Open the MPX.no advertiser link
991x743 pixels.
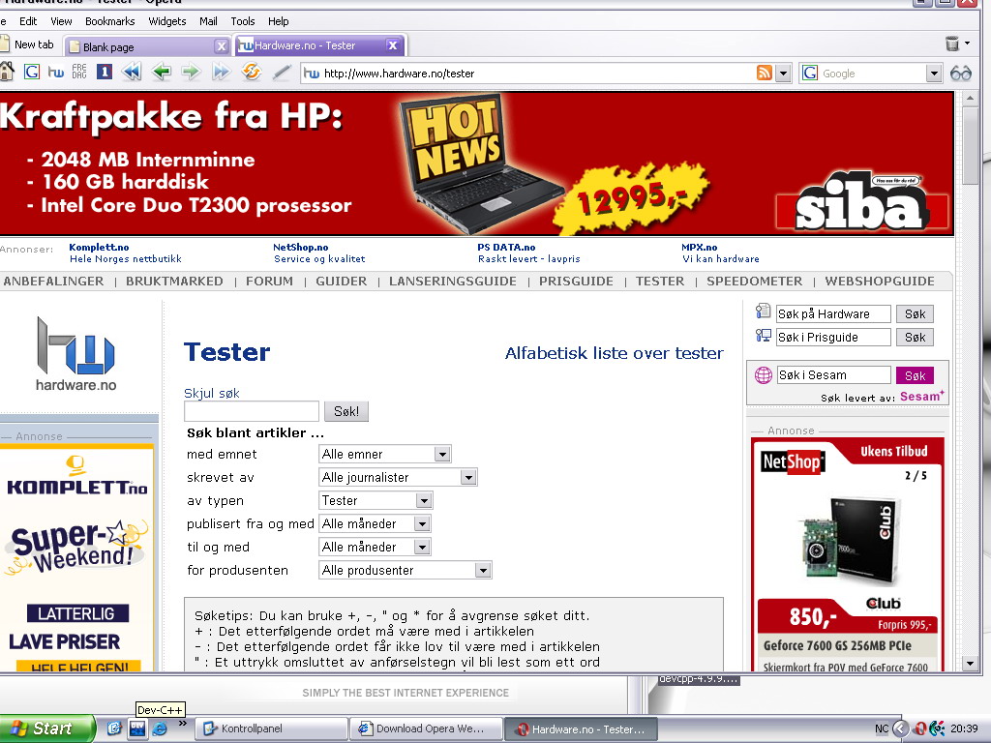point(699,247)
